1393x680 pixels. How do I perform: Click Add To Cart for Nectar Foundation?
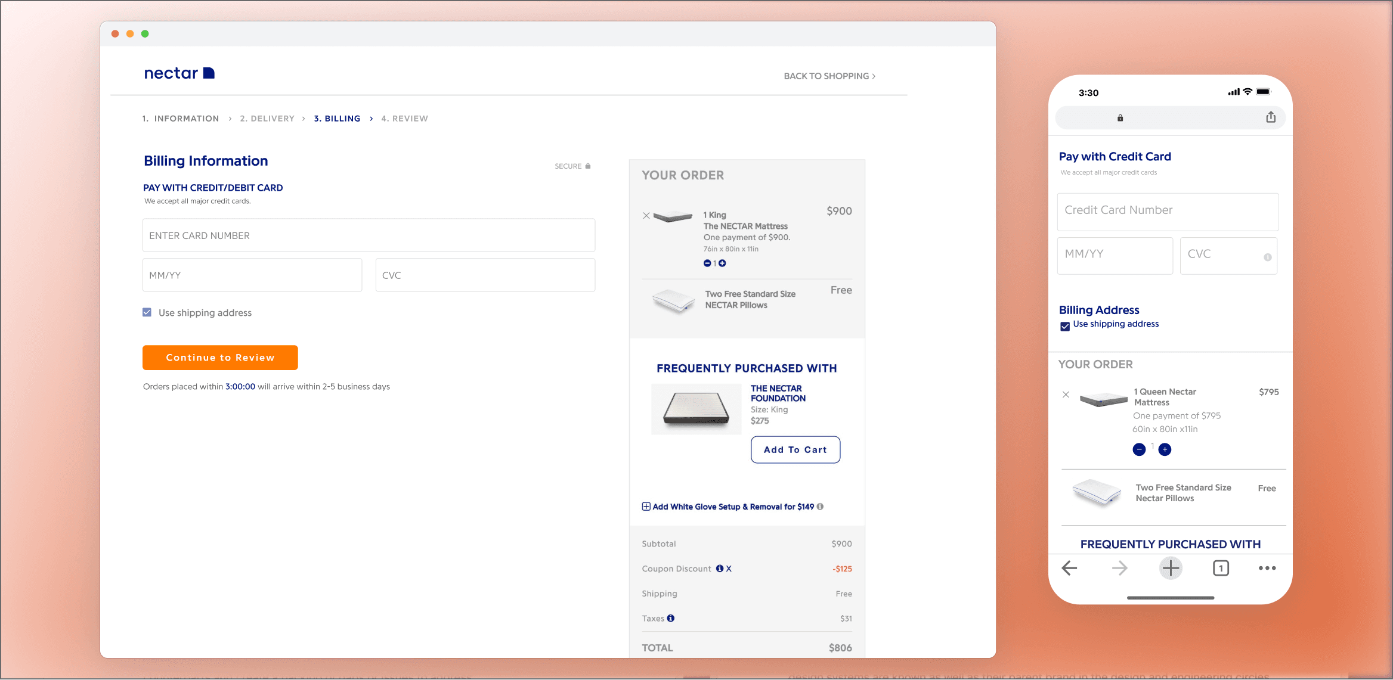tap(795, 450)
